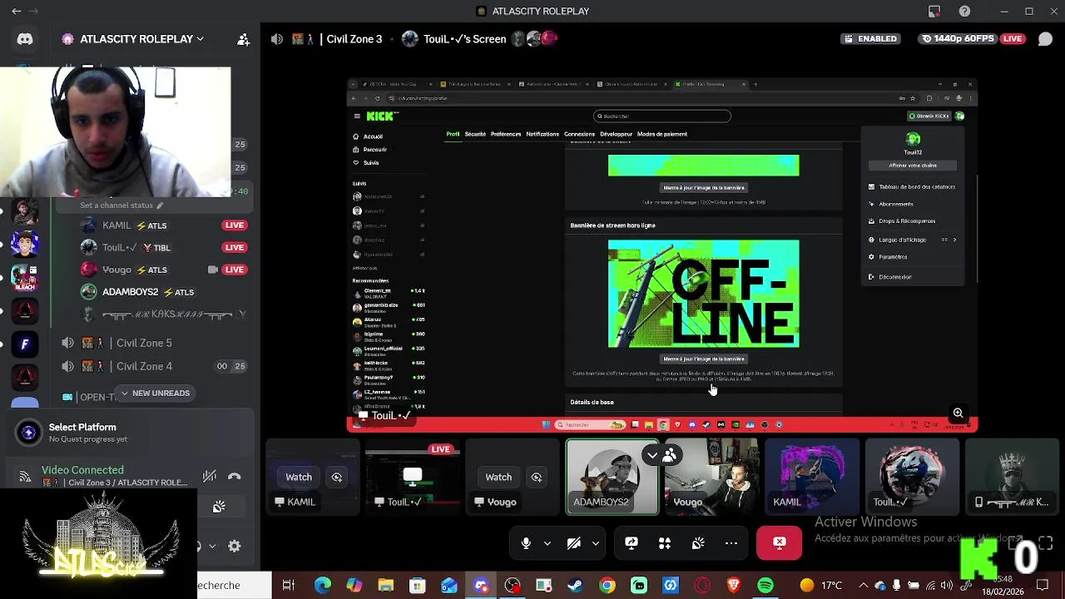Select Yougo's webcam tile

point(712,477)
